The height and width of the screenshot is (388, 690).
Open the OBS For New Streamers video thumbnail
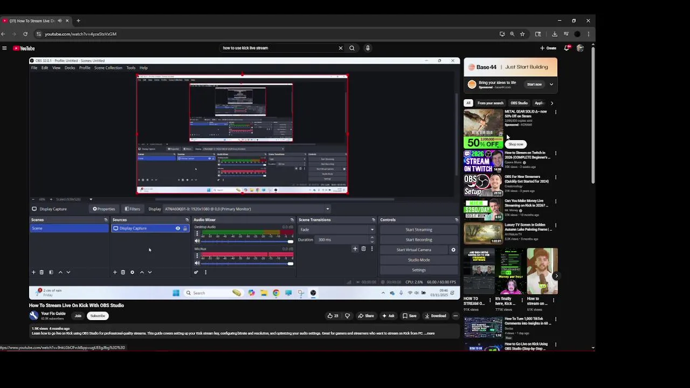(483, 185)
